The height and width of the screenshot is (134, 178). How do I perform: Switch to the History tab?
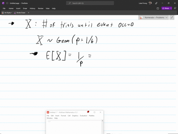32,9
